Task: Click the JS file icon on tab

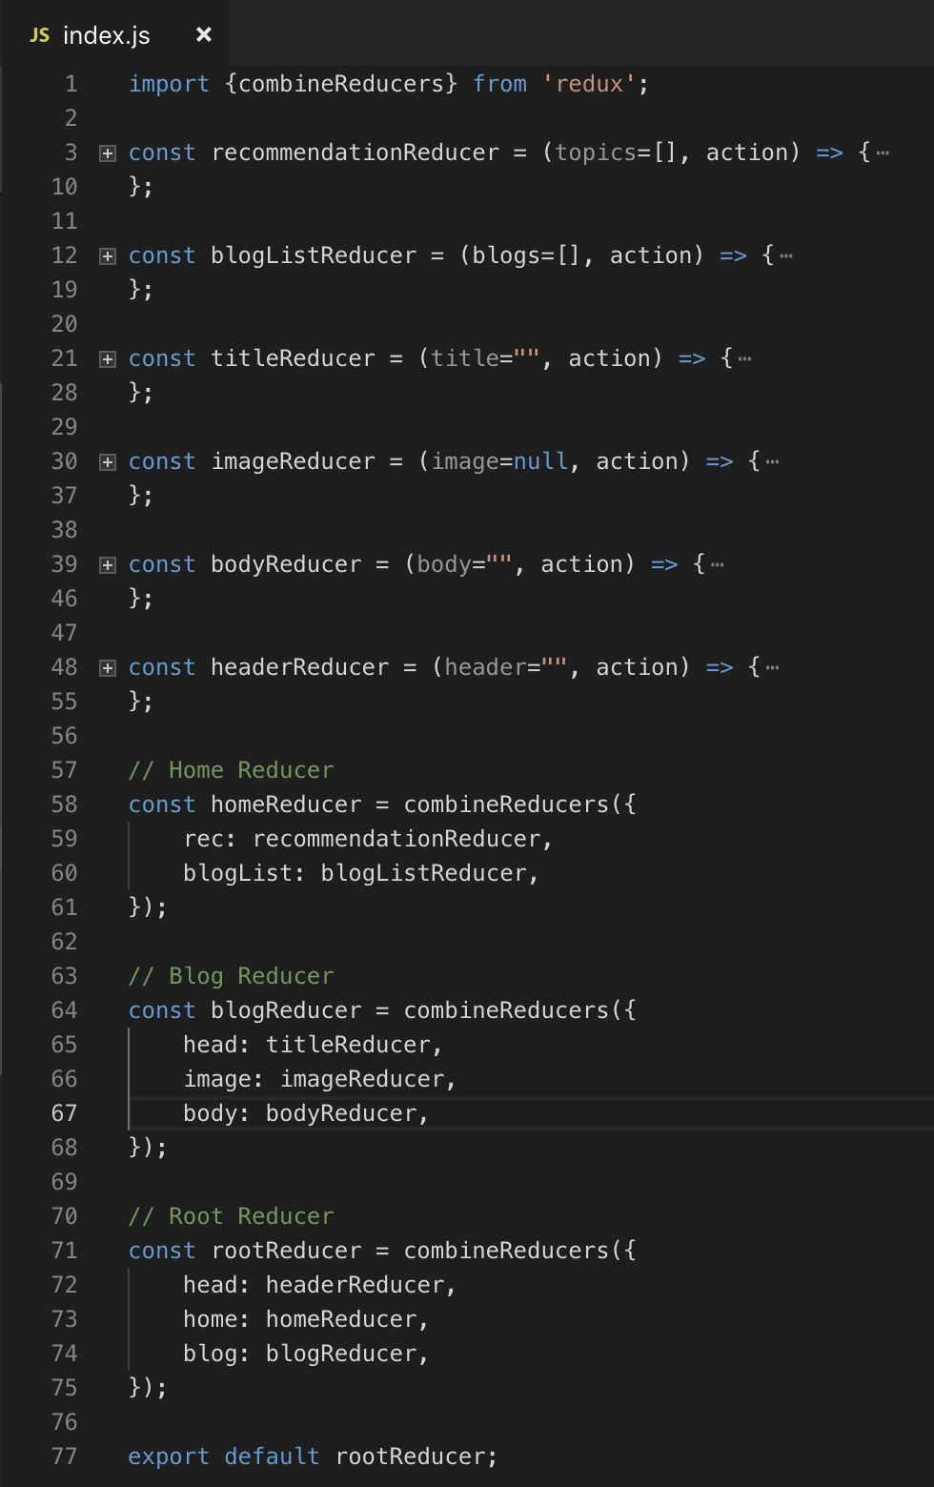Action: pos(39,35)
